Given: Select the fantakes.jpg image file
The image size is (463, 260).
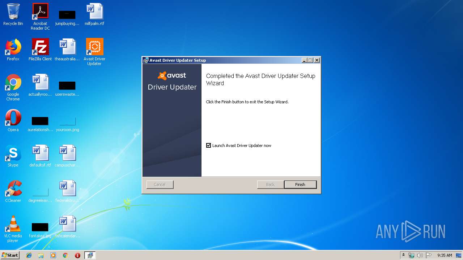Looking at the screenshot, I should tap(40, 230).
